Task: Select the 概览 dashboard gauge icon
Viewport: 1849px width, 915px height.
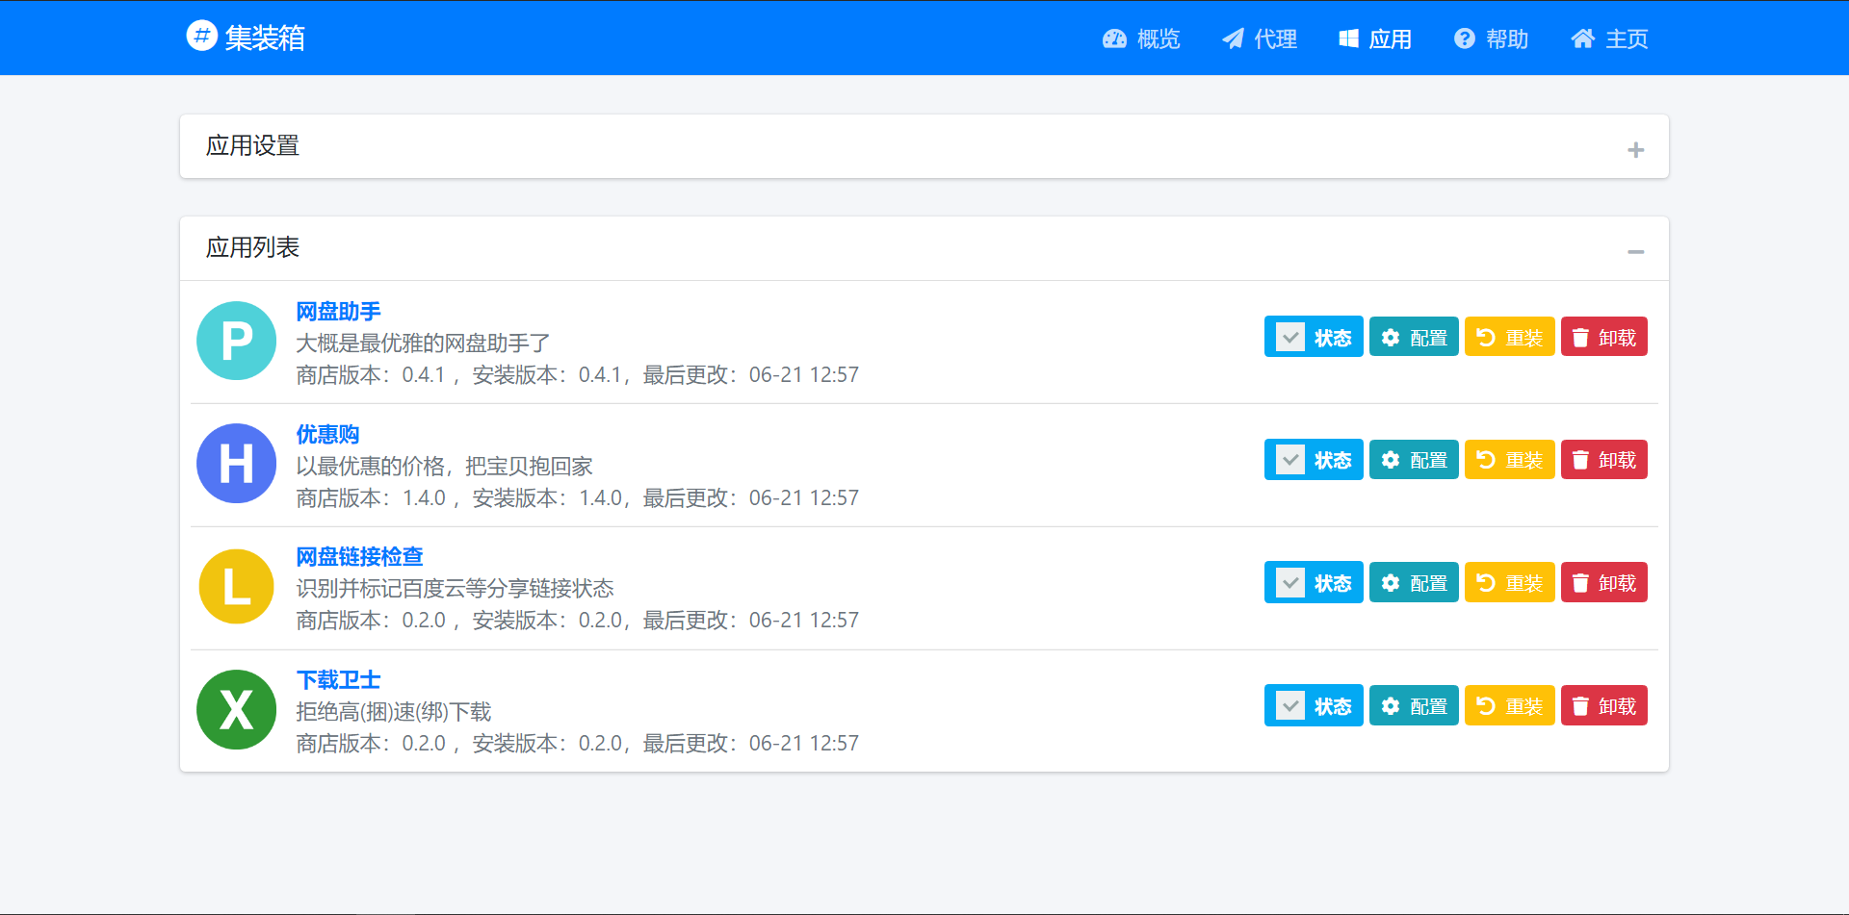Action: click(1113, 38)
